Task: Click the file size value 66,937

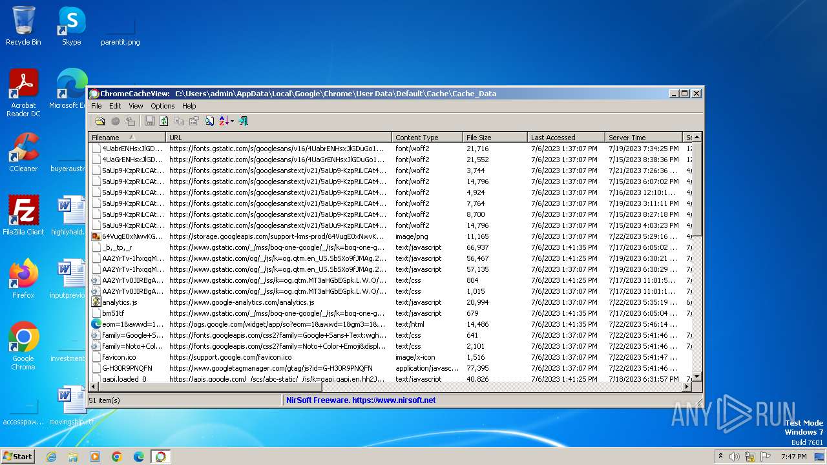Action: [477, 247]
